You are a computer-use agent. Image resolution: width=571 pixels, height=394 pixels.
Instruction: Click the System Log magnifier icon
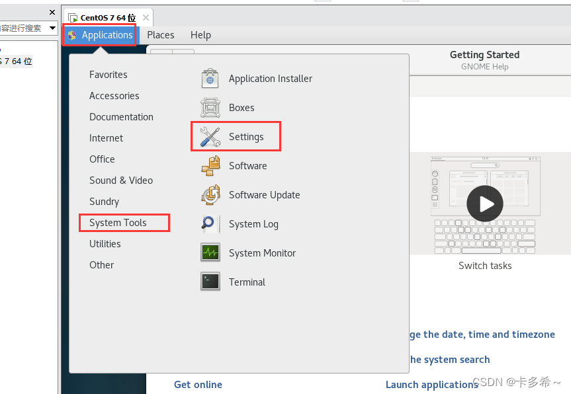(210, 223)
